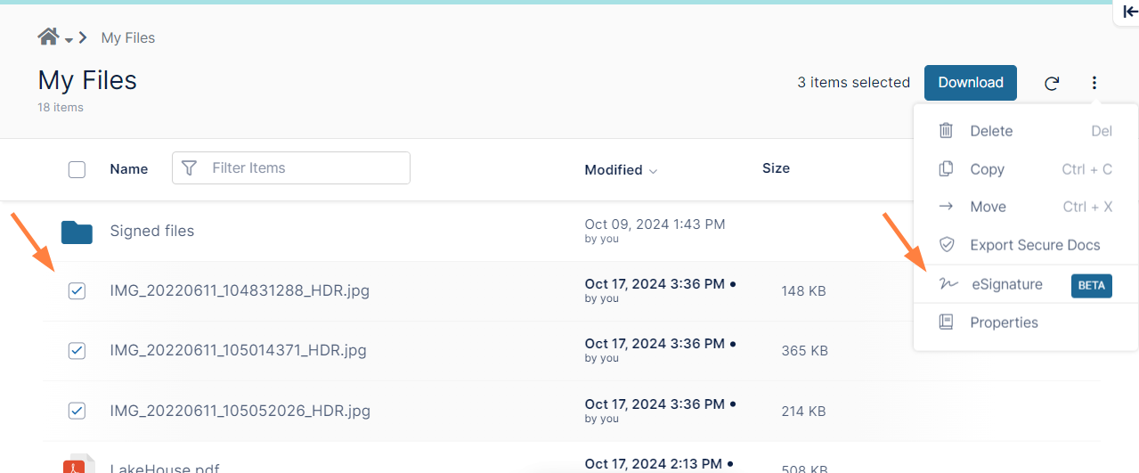Click the LakeHouse.pdf file icon
1139x473 pixels.
[x=77, y=465]
